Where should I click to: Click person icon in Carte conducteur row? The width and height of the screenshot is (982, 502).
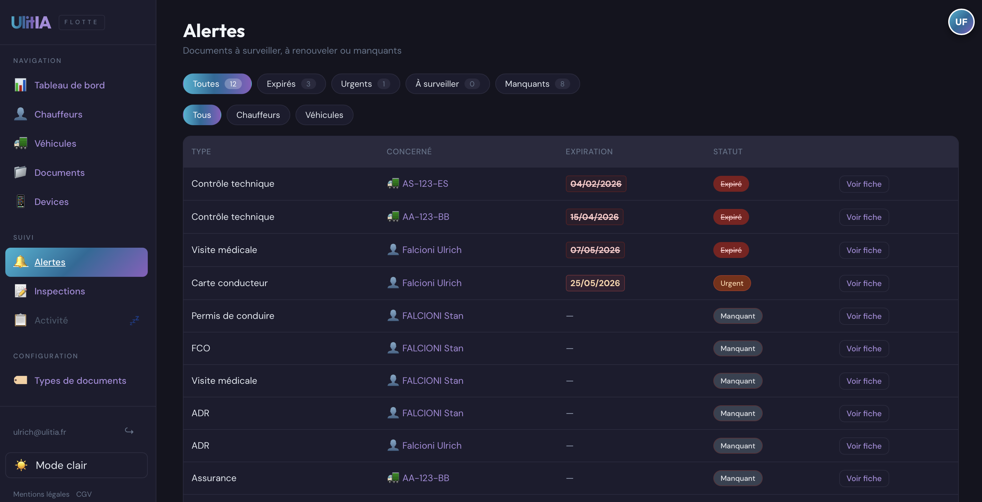[393, 283]
